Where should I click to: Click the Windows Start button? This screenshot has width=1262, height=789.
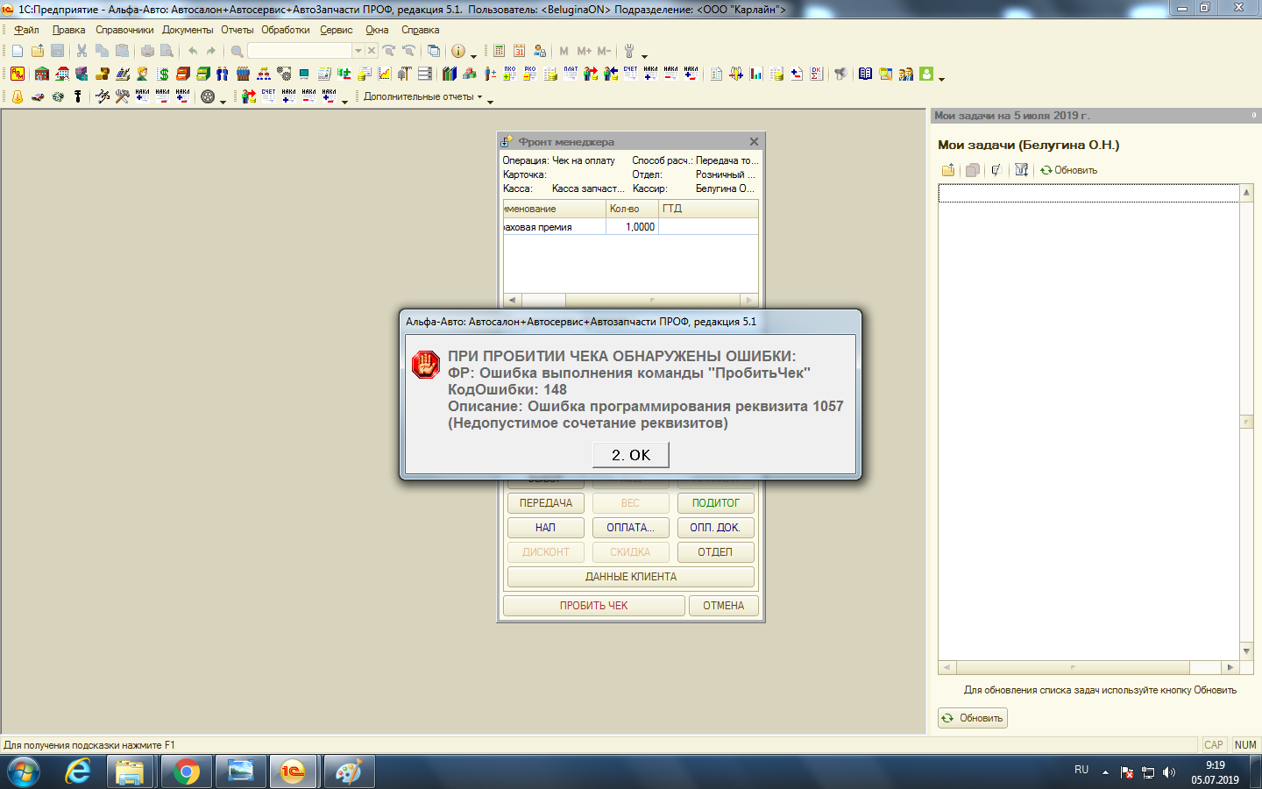pyautogui.click(x=23, y=772)
